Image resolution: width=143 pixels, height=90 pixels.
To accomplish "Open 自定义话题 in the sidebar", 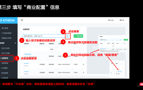I will click(x=6, y=53).
